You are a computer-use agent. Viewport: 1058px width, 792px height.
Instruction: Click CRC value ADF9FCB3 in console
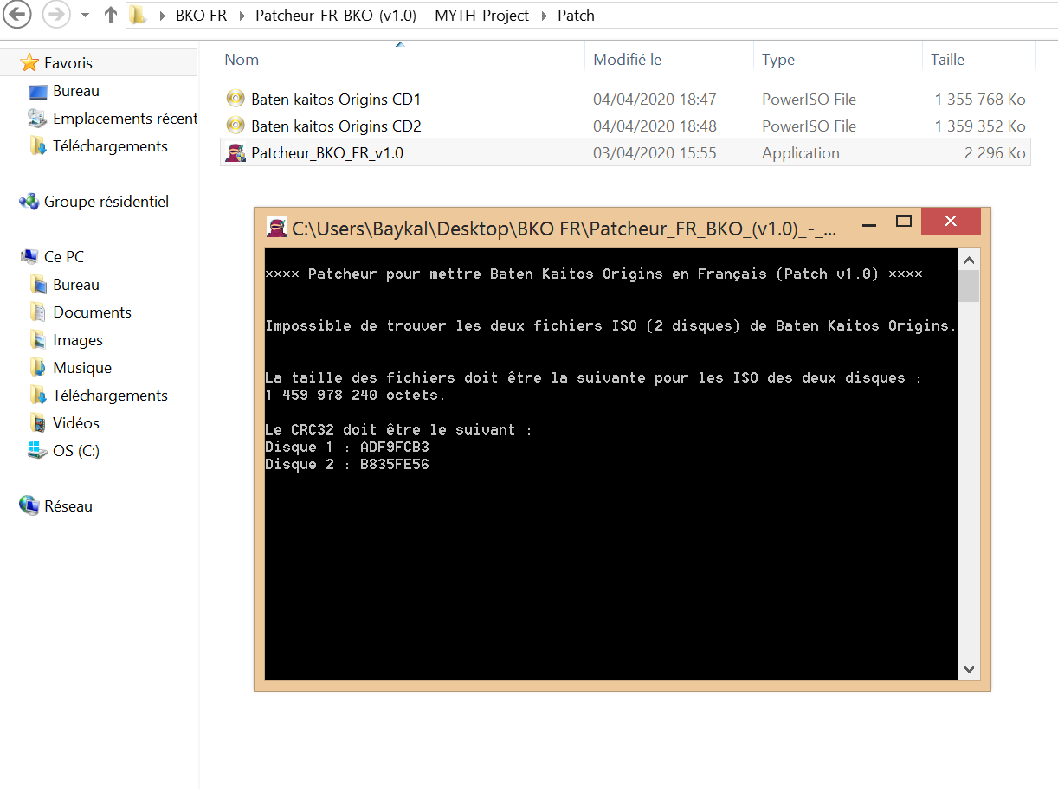[x=394, y=448]
